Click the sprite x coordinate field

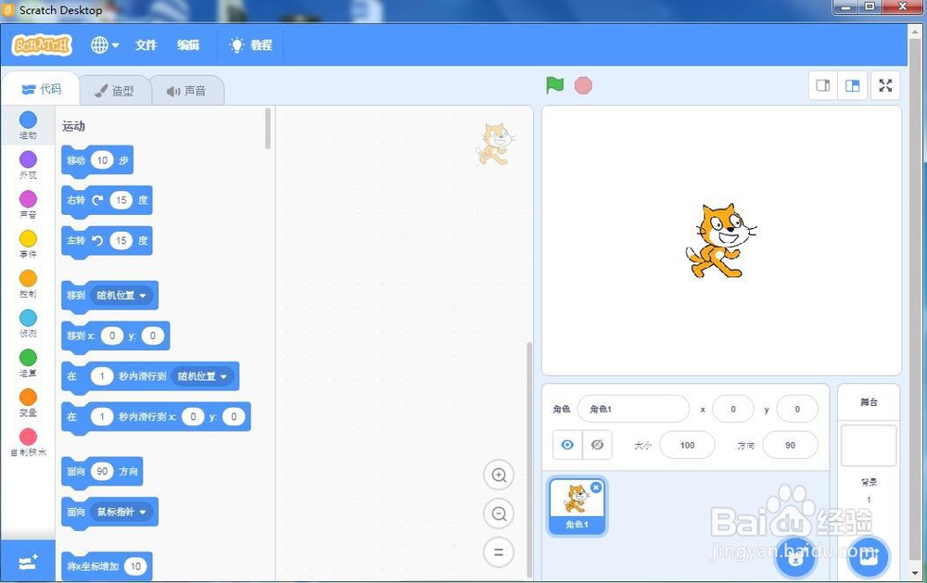point(733,409)
